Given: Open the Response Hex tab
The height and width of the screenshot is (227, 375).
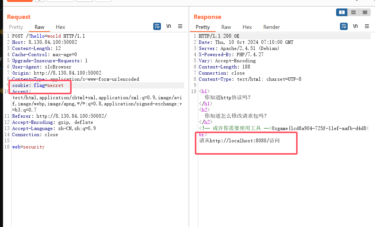Looking at the screenshot, I should click(247, 27).
